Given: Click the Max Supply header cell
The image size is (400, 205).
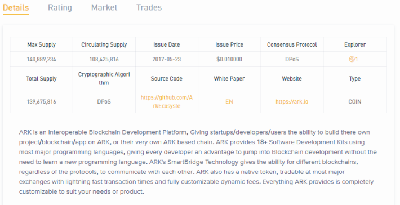Looking at the screenshot, I should (41, 44).
